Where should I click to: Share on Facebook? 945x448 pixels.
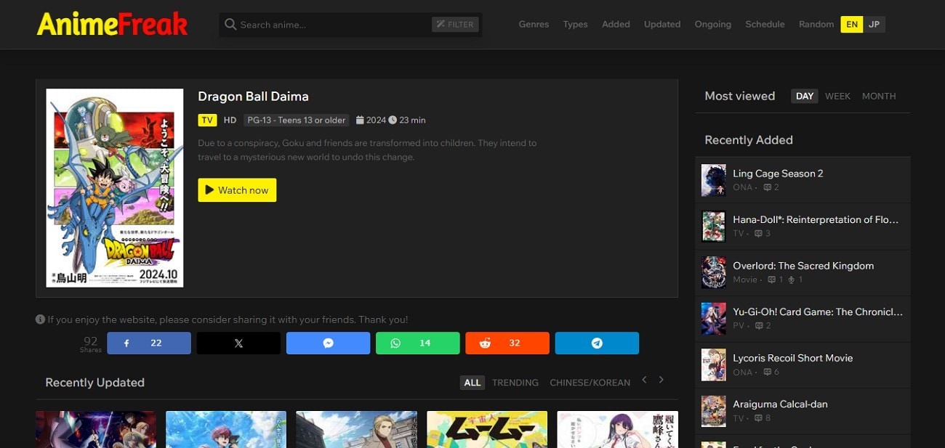tap(149, 343)
